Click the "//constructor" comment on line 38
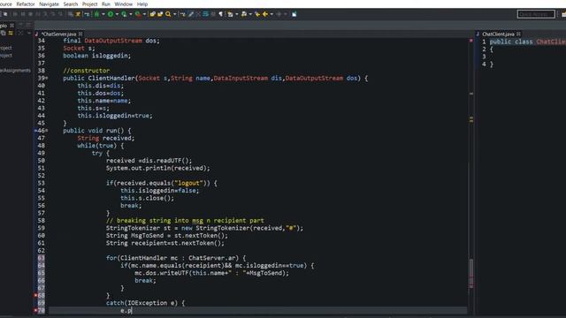Image resolution: width=566 pixels, height=318 pixels. pyautogui.click(x=87, y=71)
